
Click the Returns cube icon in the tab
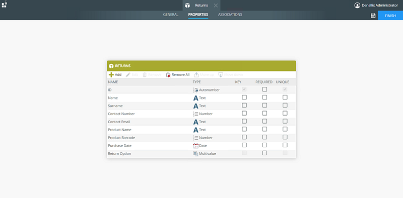pos(187,6)
